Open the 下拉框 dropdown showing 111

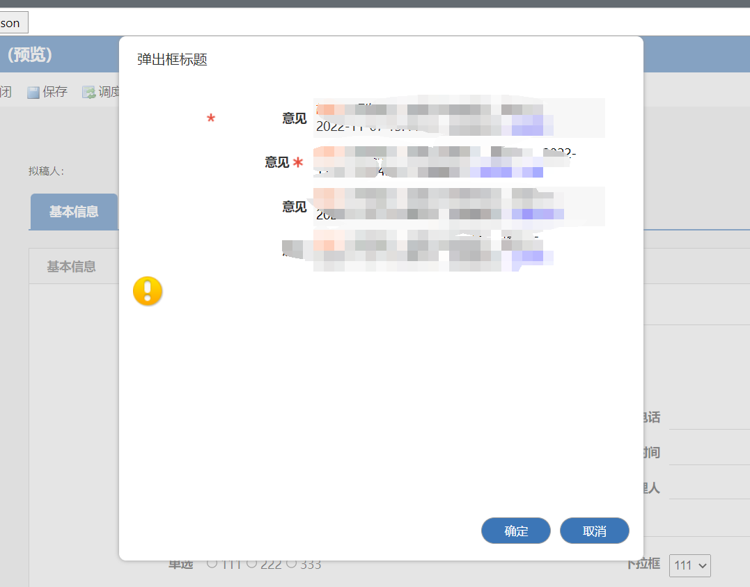click(x=689, y=565)
